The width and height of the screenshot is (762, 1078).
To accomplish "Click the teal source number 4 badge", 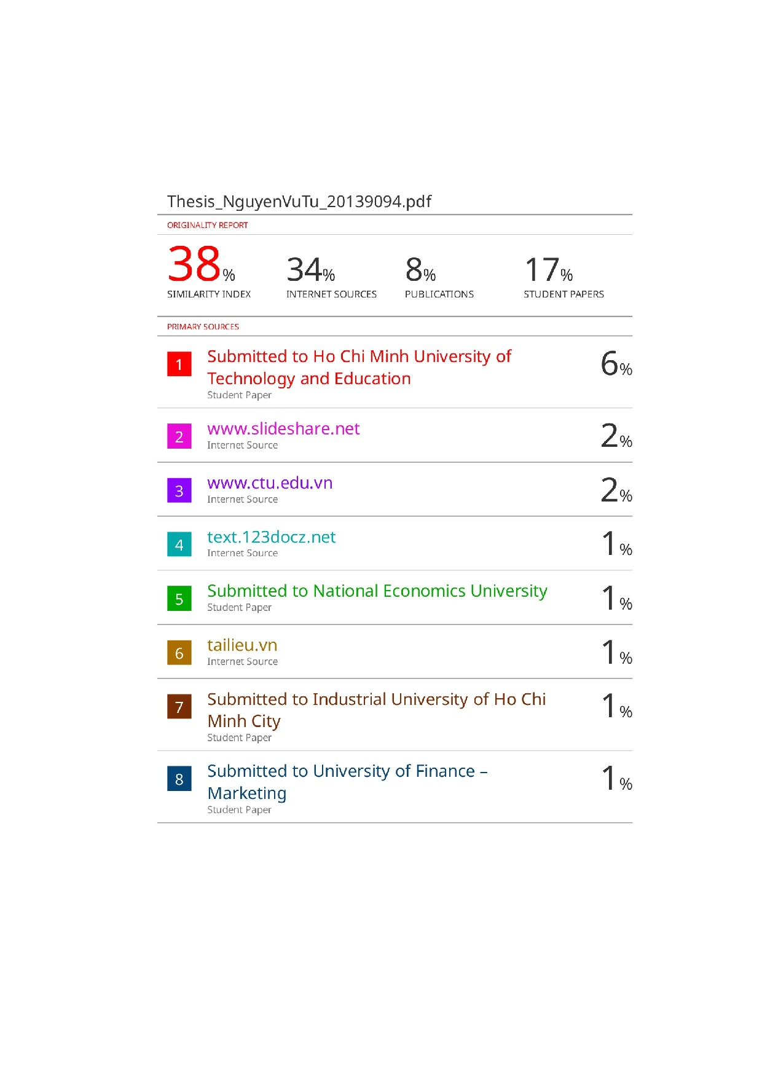I will [179, 545].
